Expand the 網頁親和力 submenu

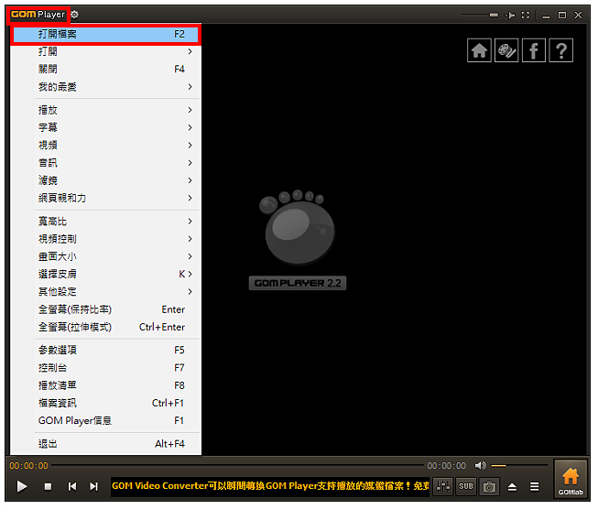[105, 198]
